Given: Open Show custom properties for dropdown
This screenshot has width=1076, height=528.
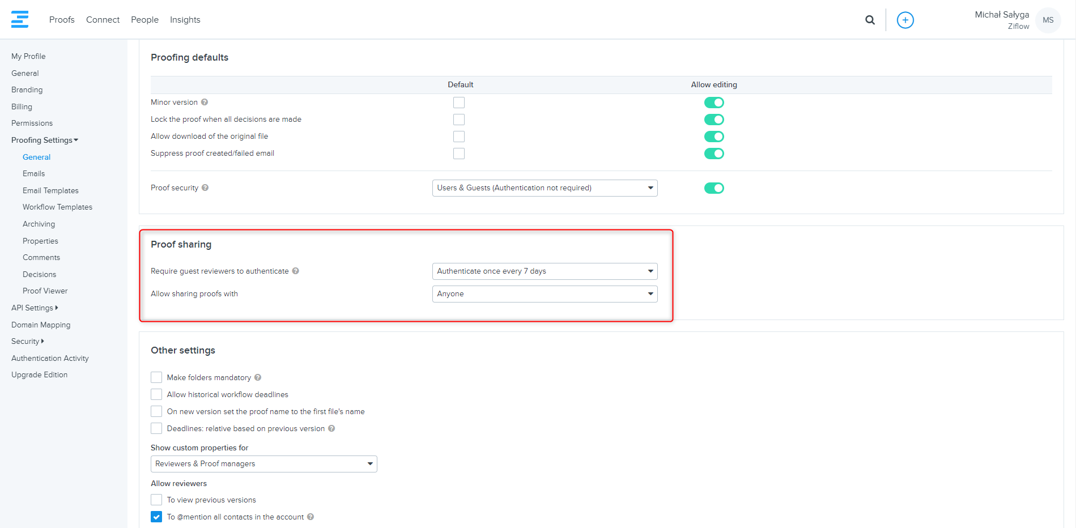Looking at the screenshot, I should pyautogui.click(x=263, y=464).
